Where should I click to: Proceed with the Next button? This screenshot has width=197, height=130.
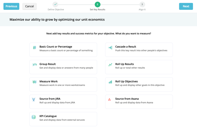pos(186,6)
